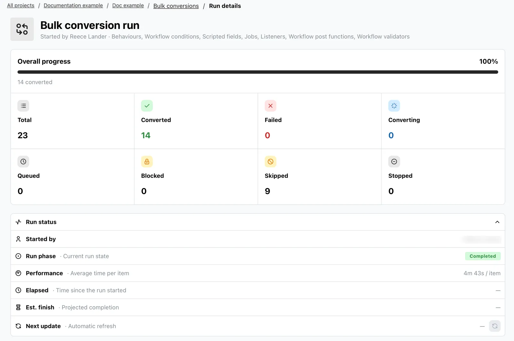Screen dimensions: 514x341
Task: Click the Elapsed clock icon
Action: (18, 290)
